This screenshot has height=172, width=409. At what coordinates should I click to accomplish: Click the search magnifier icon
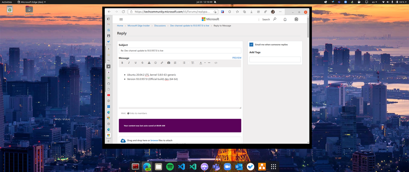pos(274,19)
